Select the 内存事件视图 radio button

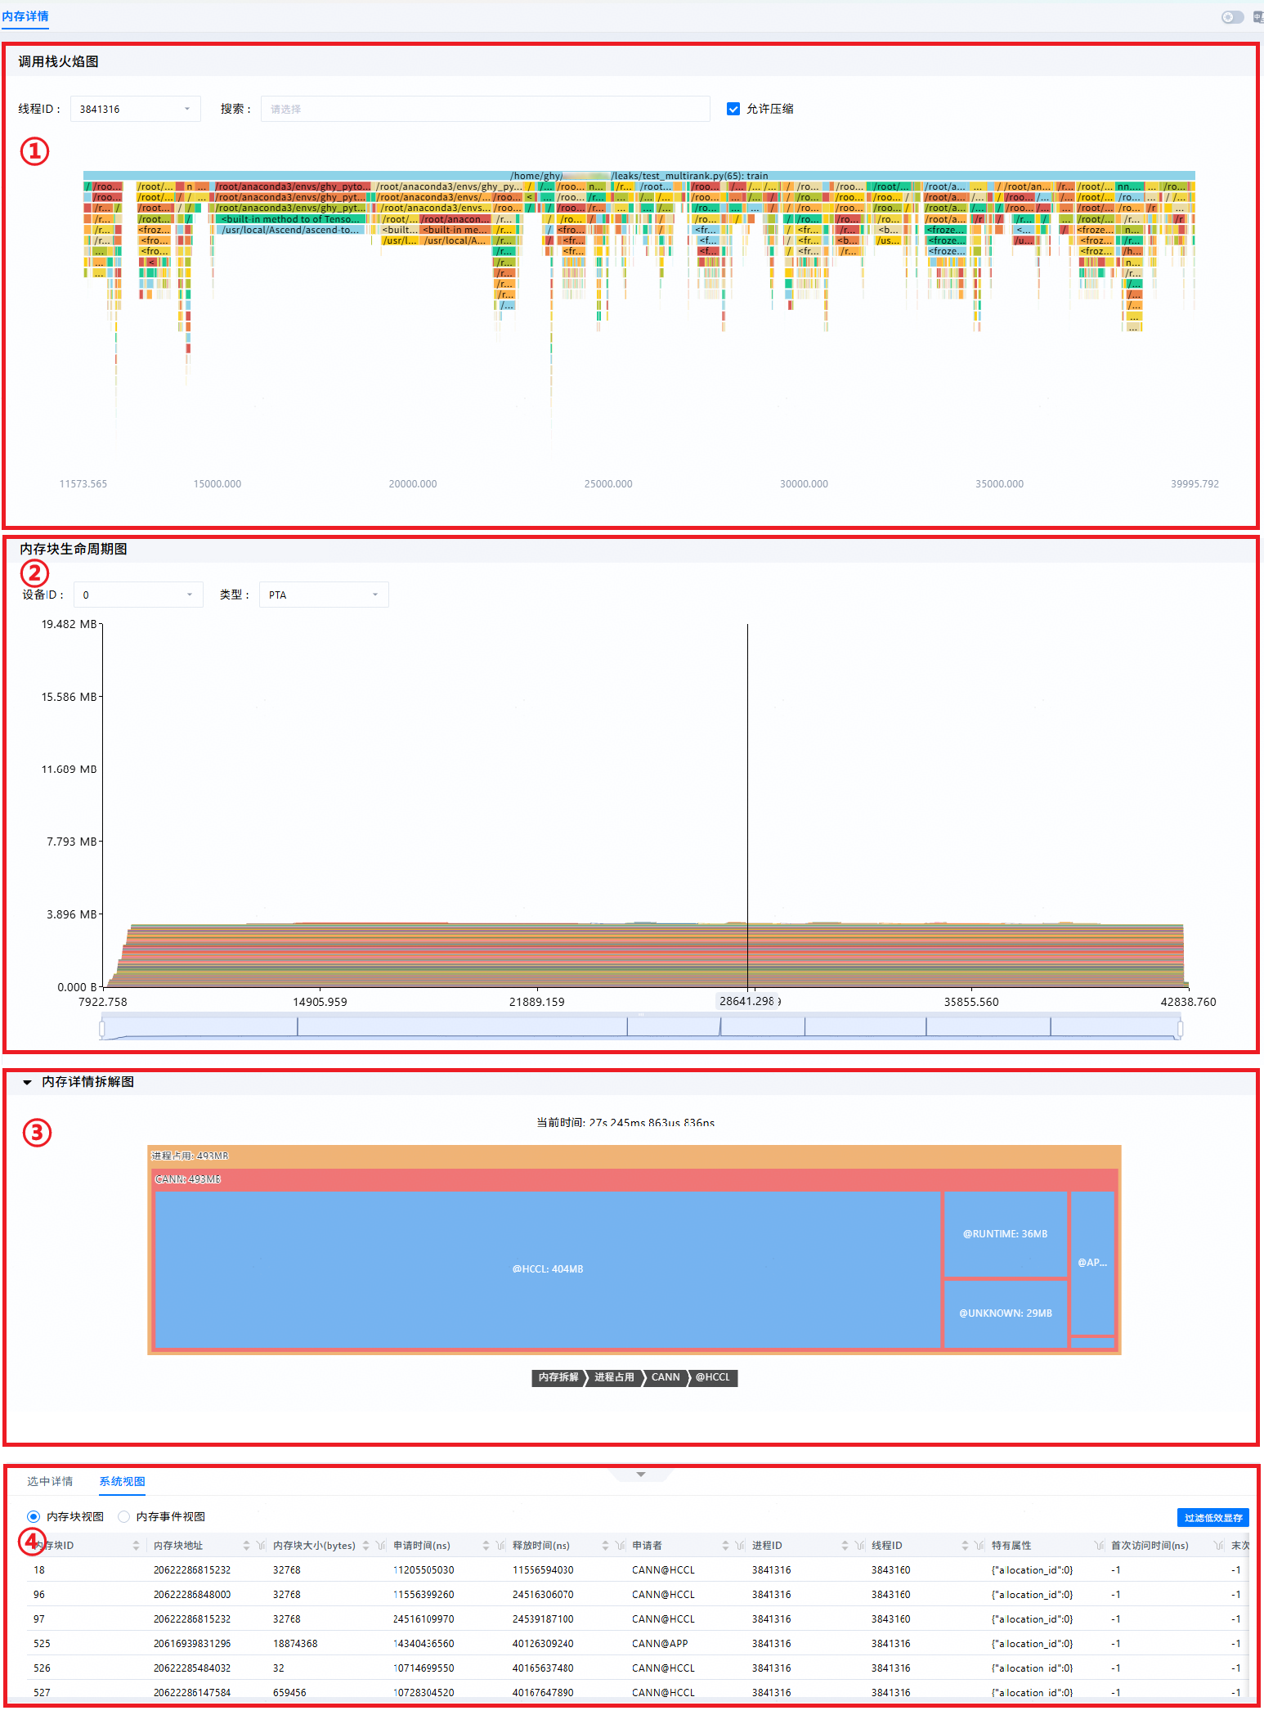124,1516
